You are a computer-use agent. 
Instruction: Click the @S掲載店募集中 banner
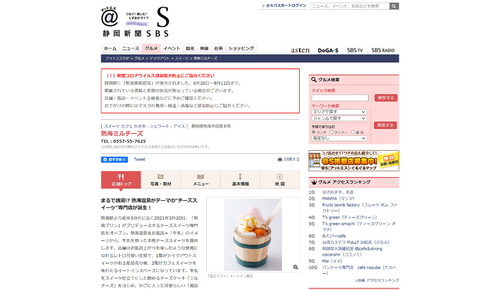[x=354, y=161]
